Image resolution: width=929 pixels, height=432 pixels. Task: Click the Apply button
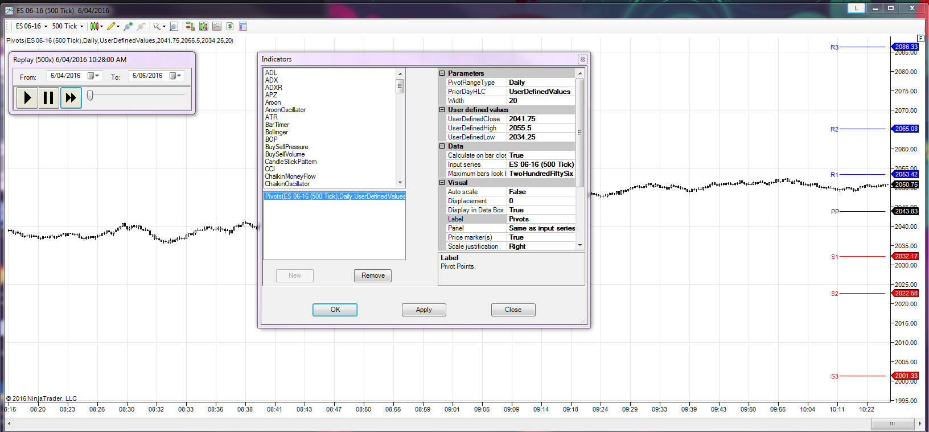coord(424,310)
